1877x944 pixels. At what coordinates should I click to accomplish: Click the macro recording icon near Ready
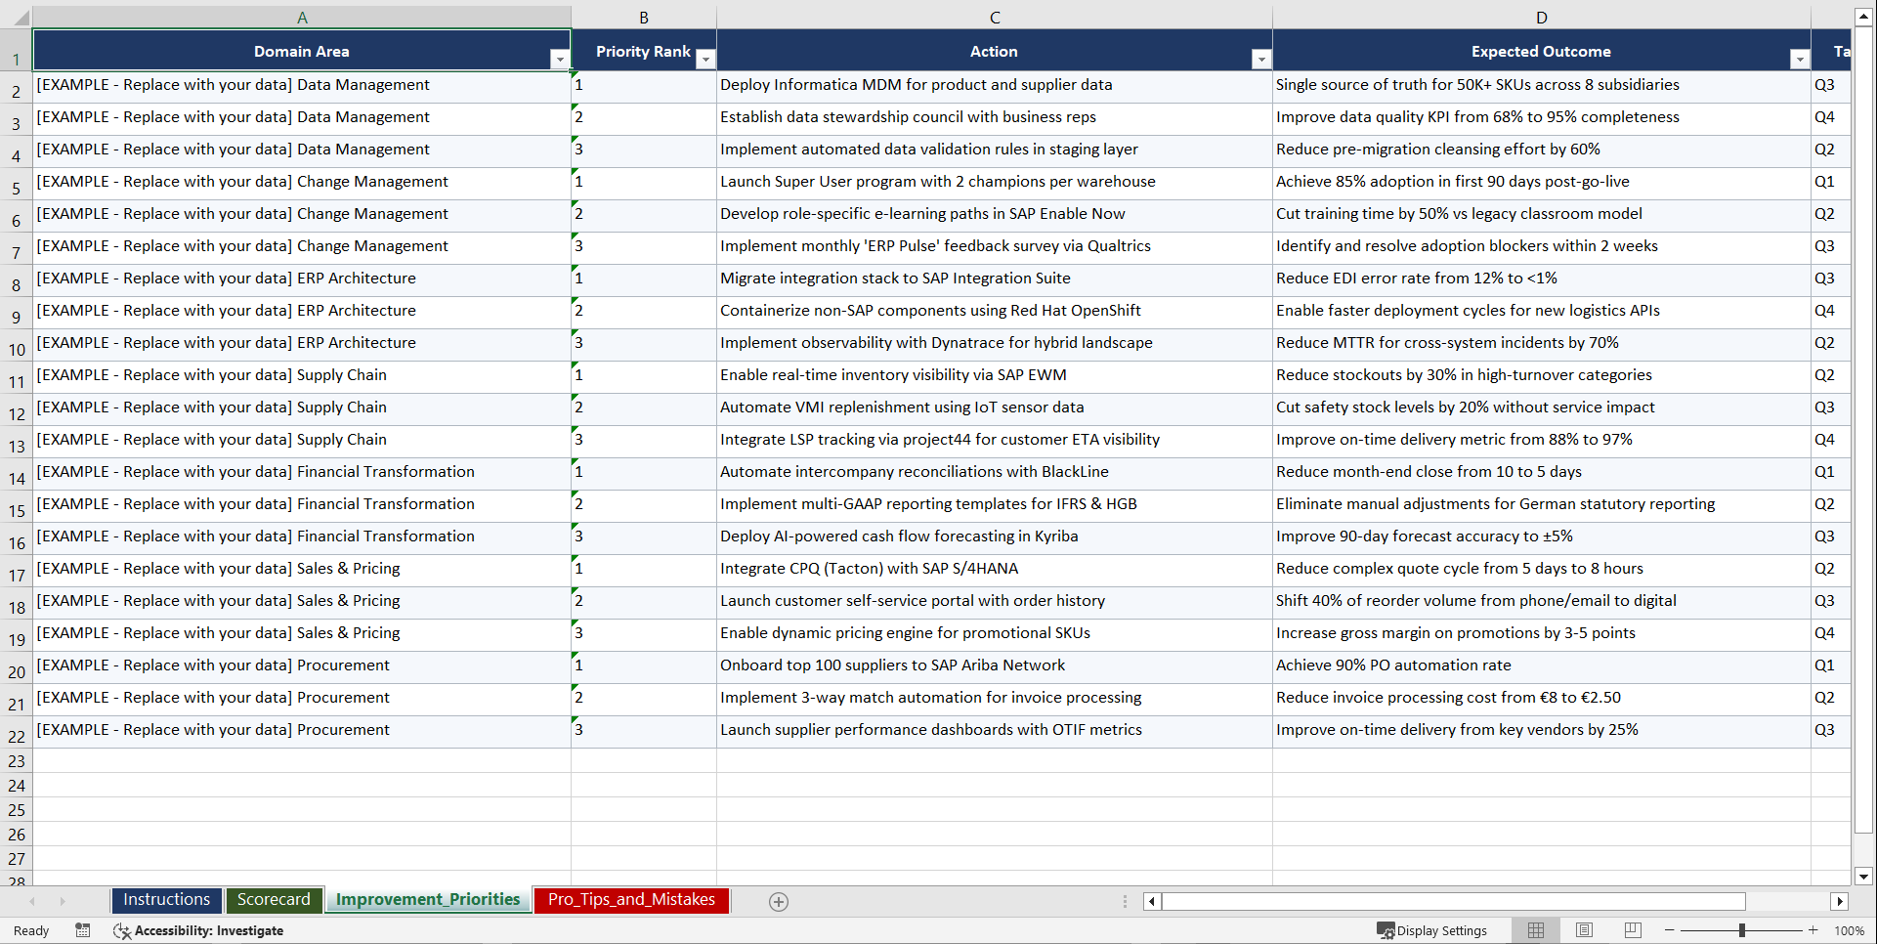pyautogui.click(x=82, y=930)
